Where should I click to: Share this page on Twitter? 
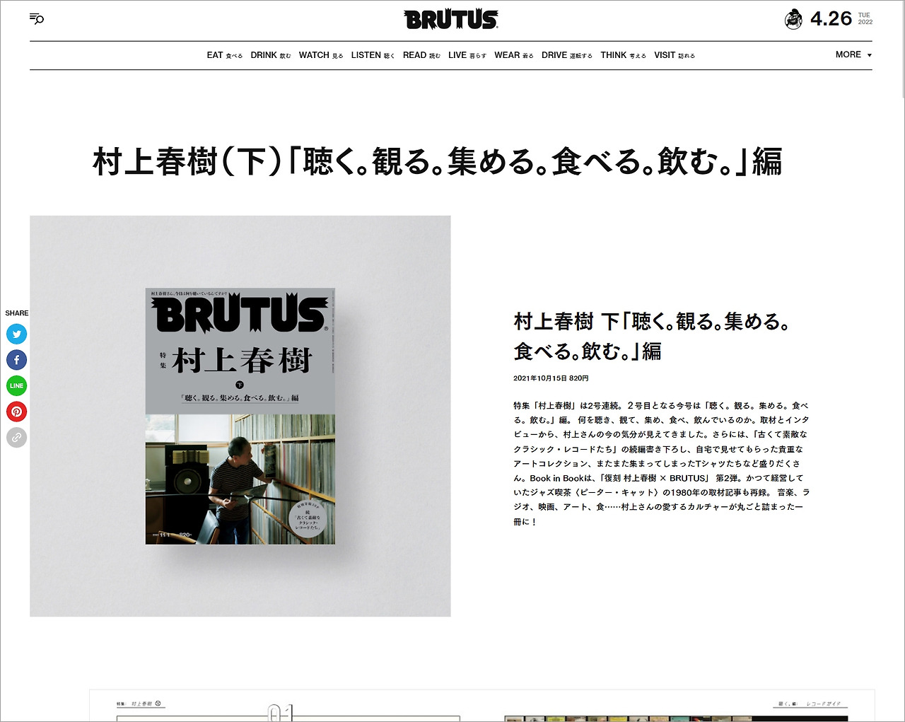tap(17, 334)
